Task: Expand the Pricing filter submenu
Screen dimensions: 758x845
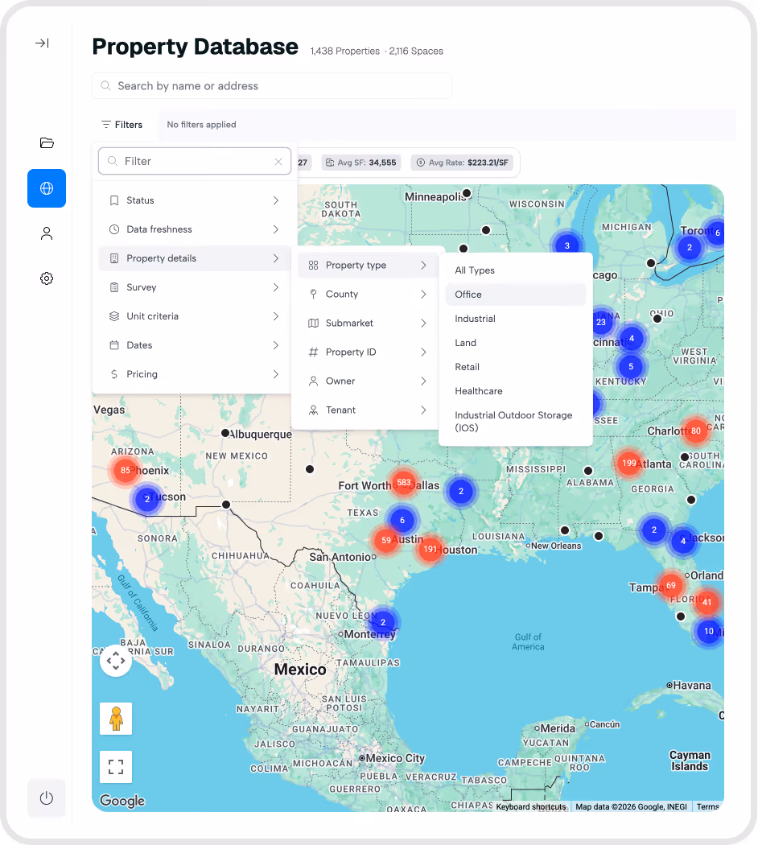Action: (x=195, y=374)
